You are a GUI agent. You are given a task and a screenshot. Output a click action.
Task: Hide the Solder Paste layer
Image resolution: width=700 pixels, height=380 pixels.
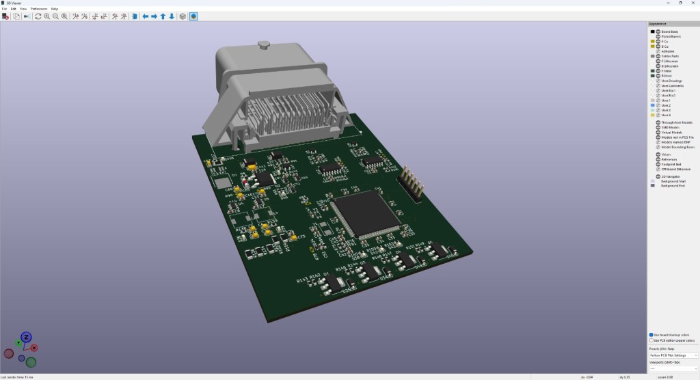(x=658, y=56)
